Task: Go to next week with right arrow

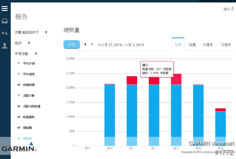Action: point(92,44)
